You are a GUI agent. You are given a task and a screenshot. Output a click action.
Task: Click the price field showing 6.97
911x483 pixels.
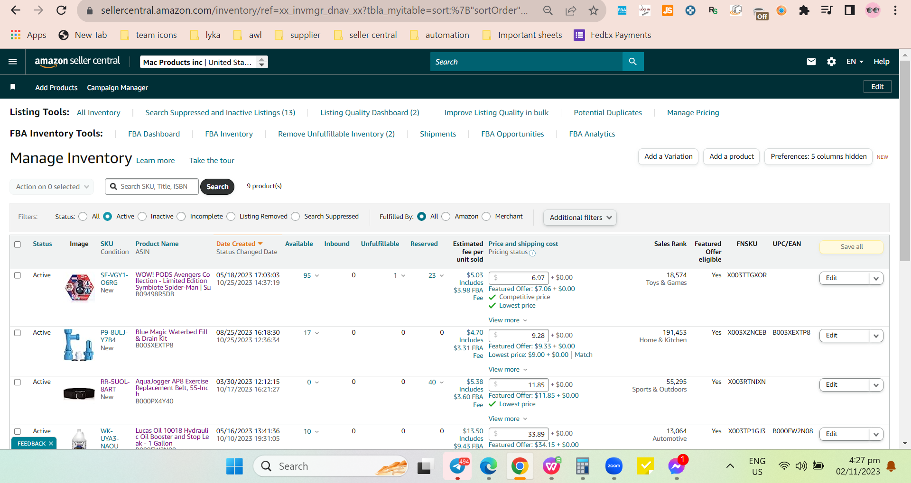(x=519, y=278)
